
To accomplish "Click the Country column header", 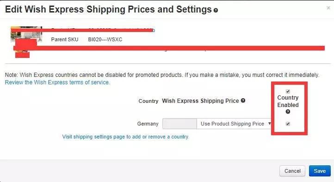I will coord(148,101).
